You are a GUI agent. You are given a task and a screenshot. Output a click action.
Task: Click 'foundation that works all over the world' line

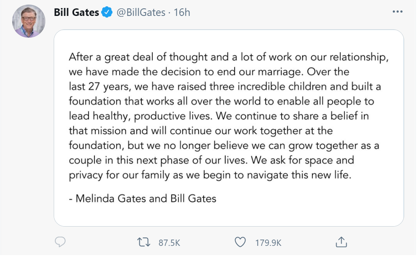click(222, 102)
